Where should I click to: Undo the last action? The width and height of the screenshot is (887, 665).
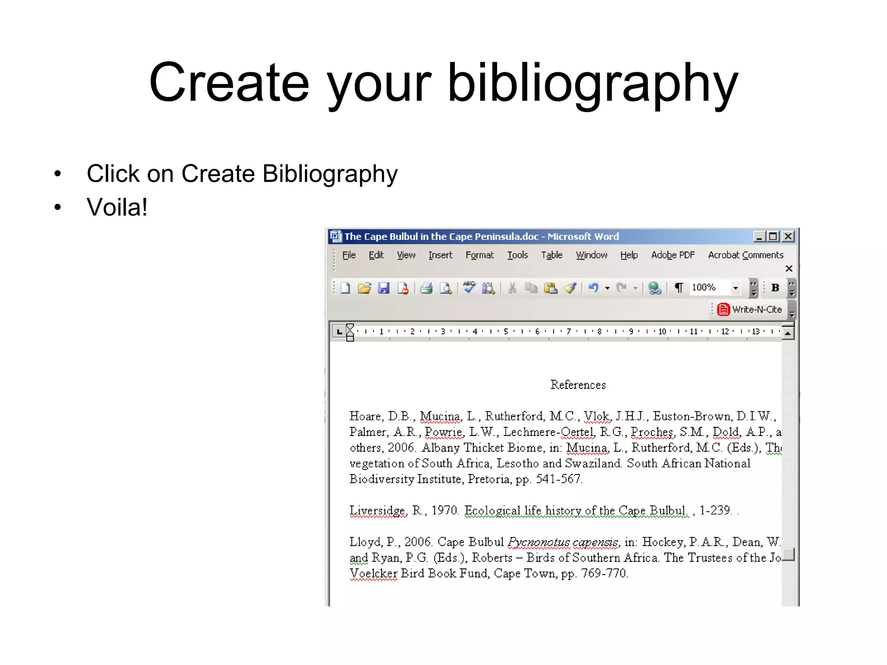(x=594, y=288)
